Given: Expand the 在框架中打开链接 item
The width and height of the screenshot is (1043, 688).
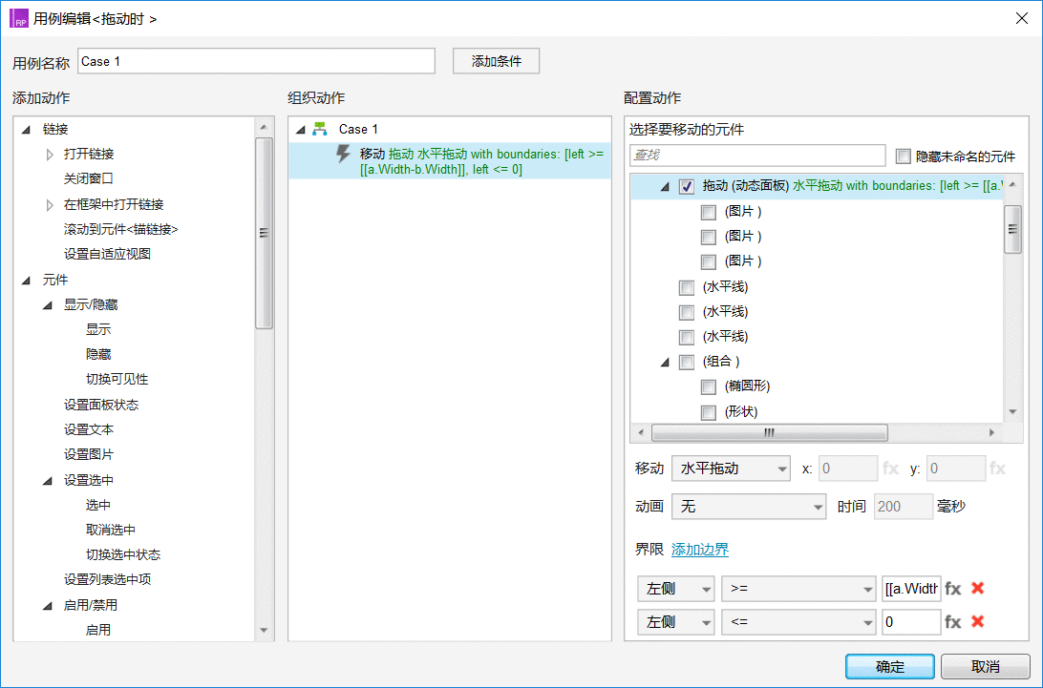Looking at the screenshot, I should click(50, 205).
